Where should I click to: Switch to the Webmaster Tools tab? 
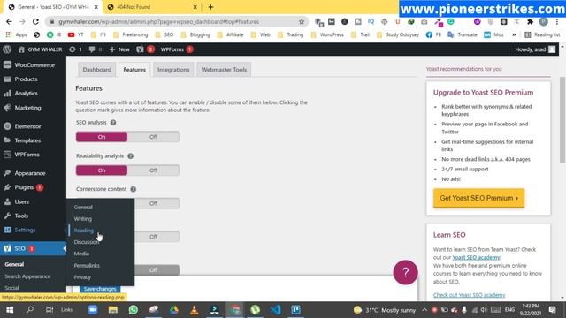tap(224, 70)
